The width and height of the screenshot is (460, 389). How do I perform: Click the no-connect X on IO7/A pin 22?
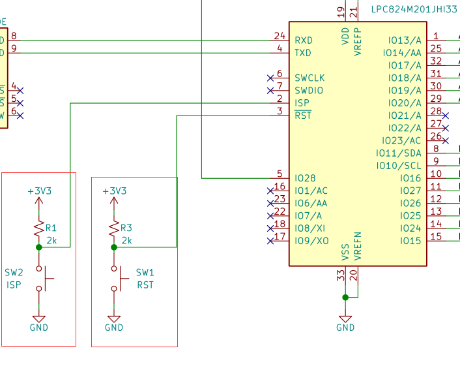point(270,216)
